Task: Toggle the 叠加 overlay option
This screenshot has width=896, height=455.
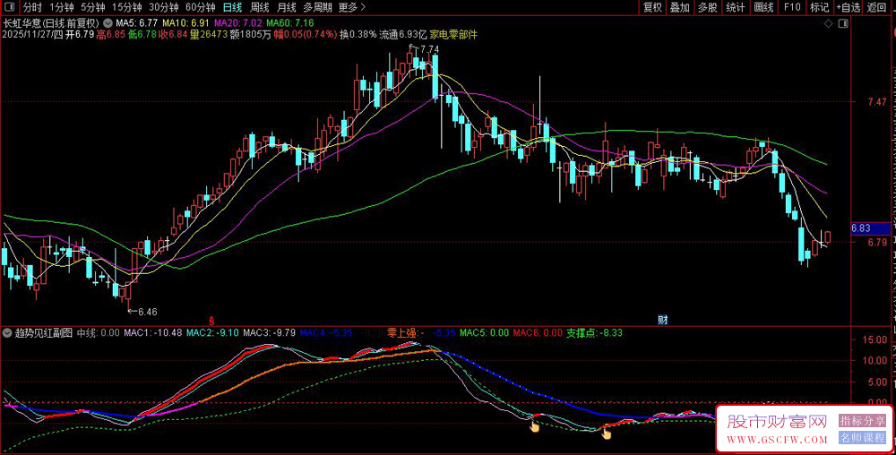Action: coord(680,7)
